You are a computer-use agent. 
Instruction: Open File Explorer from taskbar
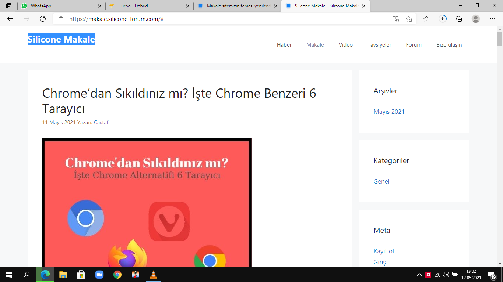pos(63,275)
